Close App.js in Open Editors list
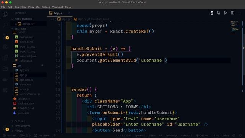The height and width of the screenshot is (138, 245). (x=16, y=24)
